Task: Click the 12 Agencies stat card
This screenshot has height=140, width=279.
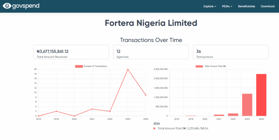Action: (151, 52)
